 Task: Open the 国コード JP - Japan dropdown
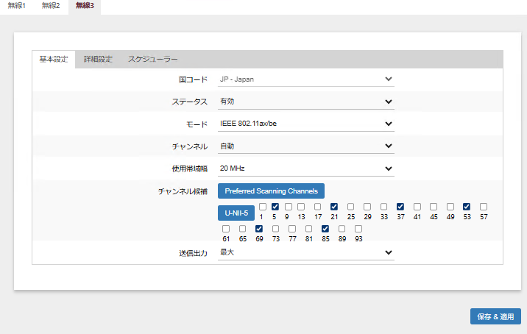(x=305, y=79)
